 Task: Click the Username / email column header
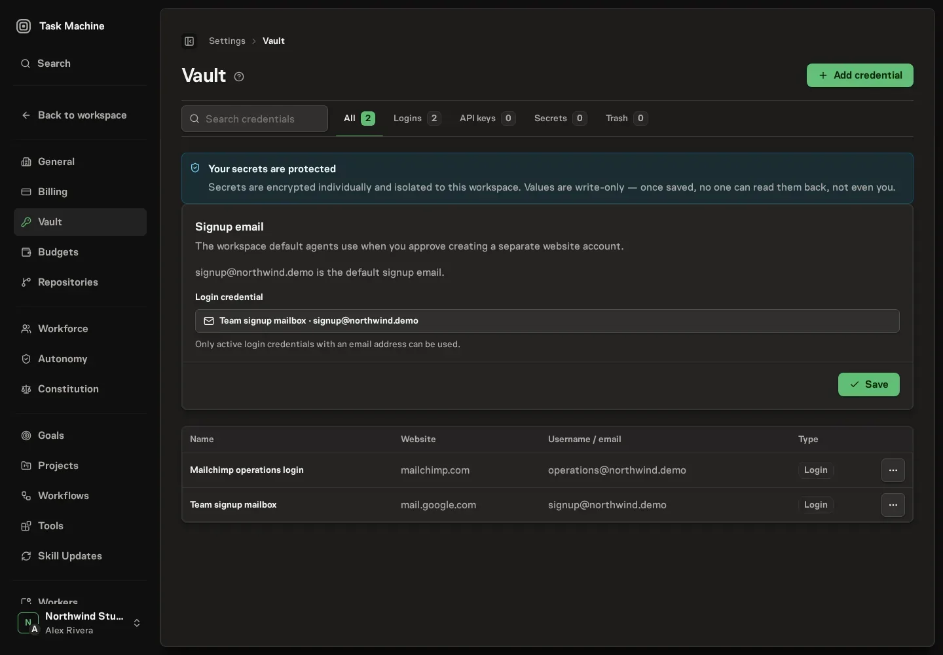(x=585, y=440)
